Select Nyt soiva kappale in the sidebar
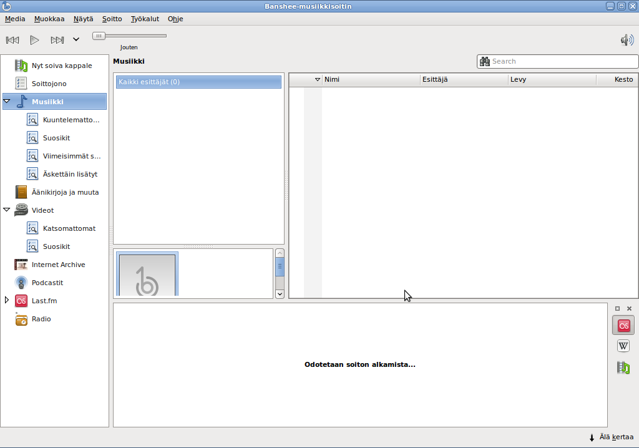The image size is (639, 448). (x=62, y=66)
